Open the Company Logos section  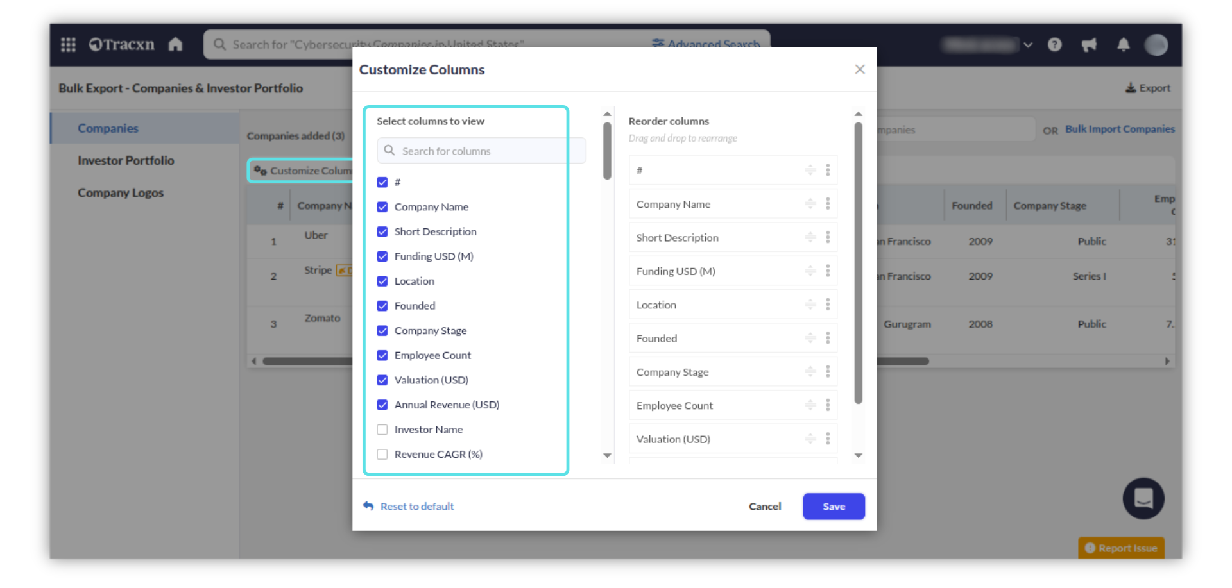click(121, 193)
